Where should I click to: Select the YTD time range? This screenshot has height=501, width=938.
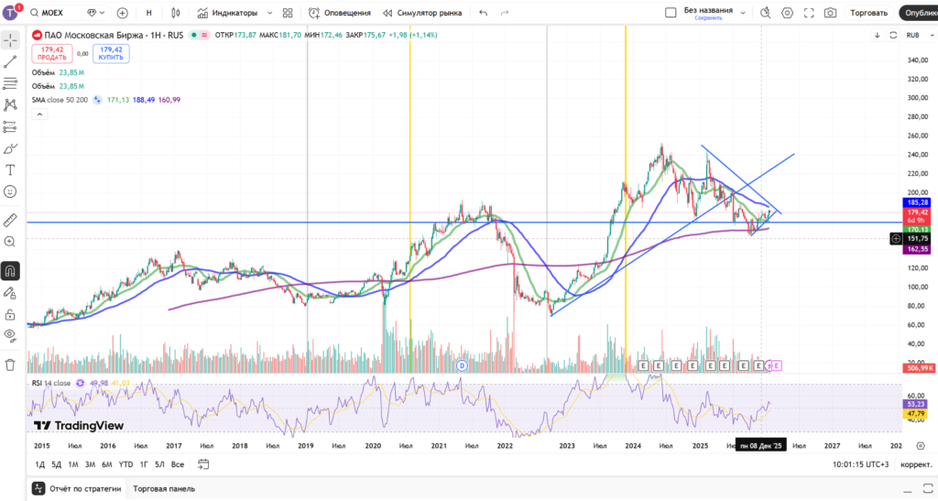point(125,464)
